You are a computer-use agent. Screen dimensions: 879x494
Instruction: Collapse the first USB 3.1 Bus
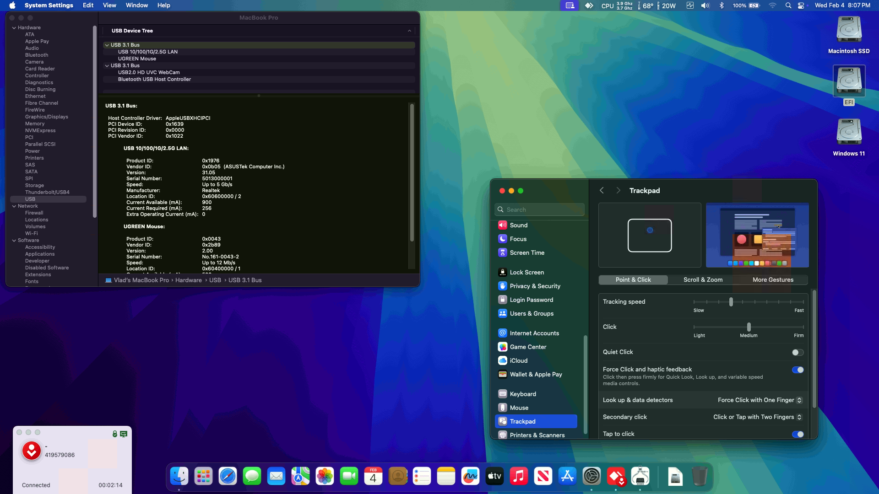click(x=107, y=45)
